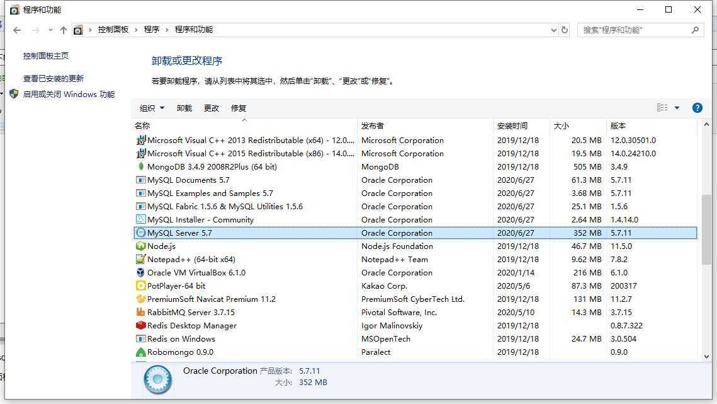This screenshot has height=404, width=717.
Task: Click the MySQL Examples and Samples icon
Action: 141,193
